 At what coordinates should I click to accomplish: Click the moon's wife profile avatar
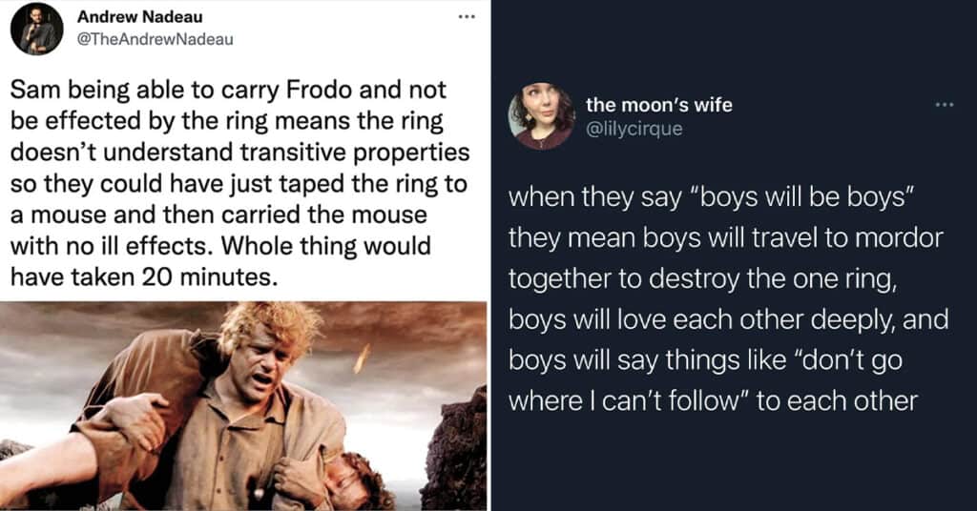click(542, 116)
